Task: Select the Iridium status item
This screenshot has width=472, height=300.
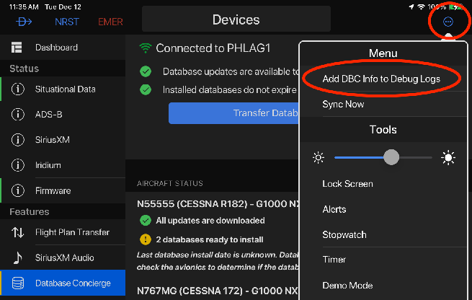Action: [x=63, y=165]
